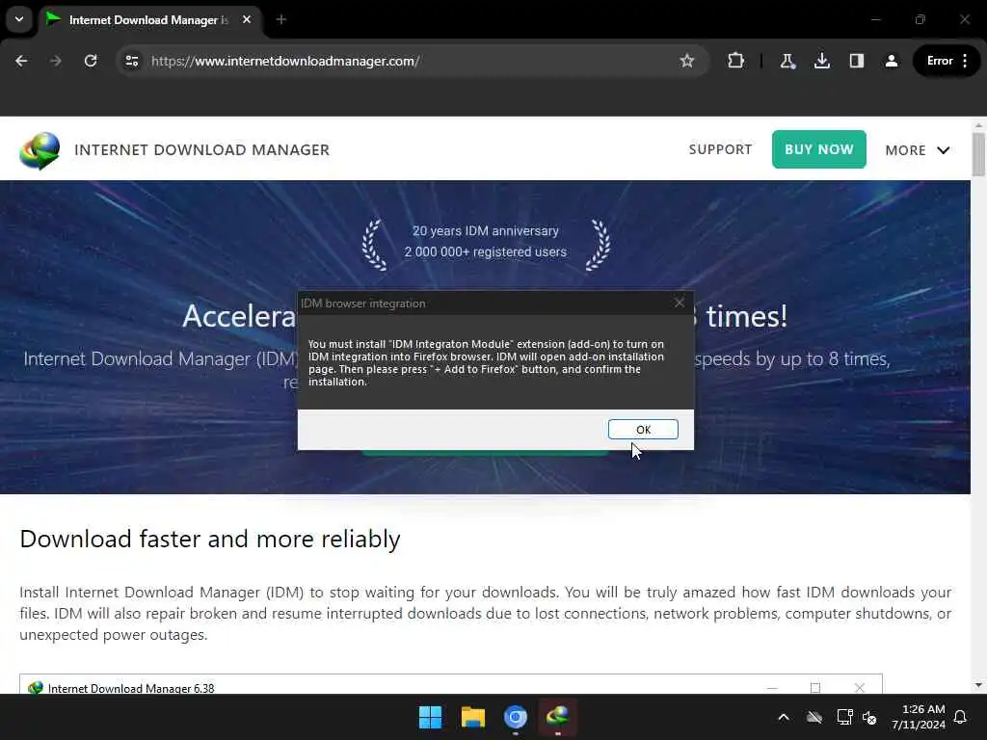Close the IDM browser integration dialog
Viewport: 987px width, 740px height.
[x=680, y=303]
